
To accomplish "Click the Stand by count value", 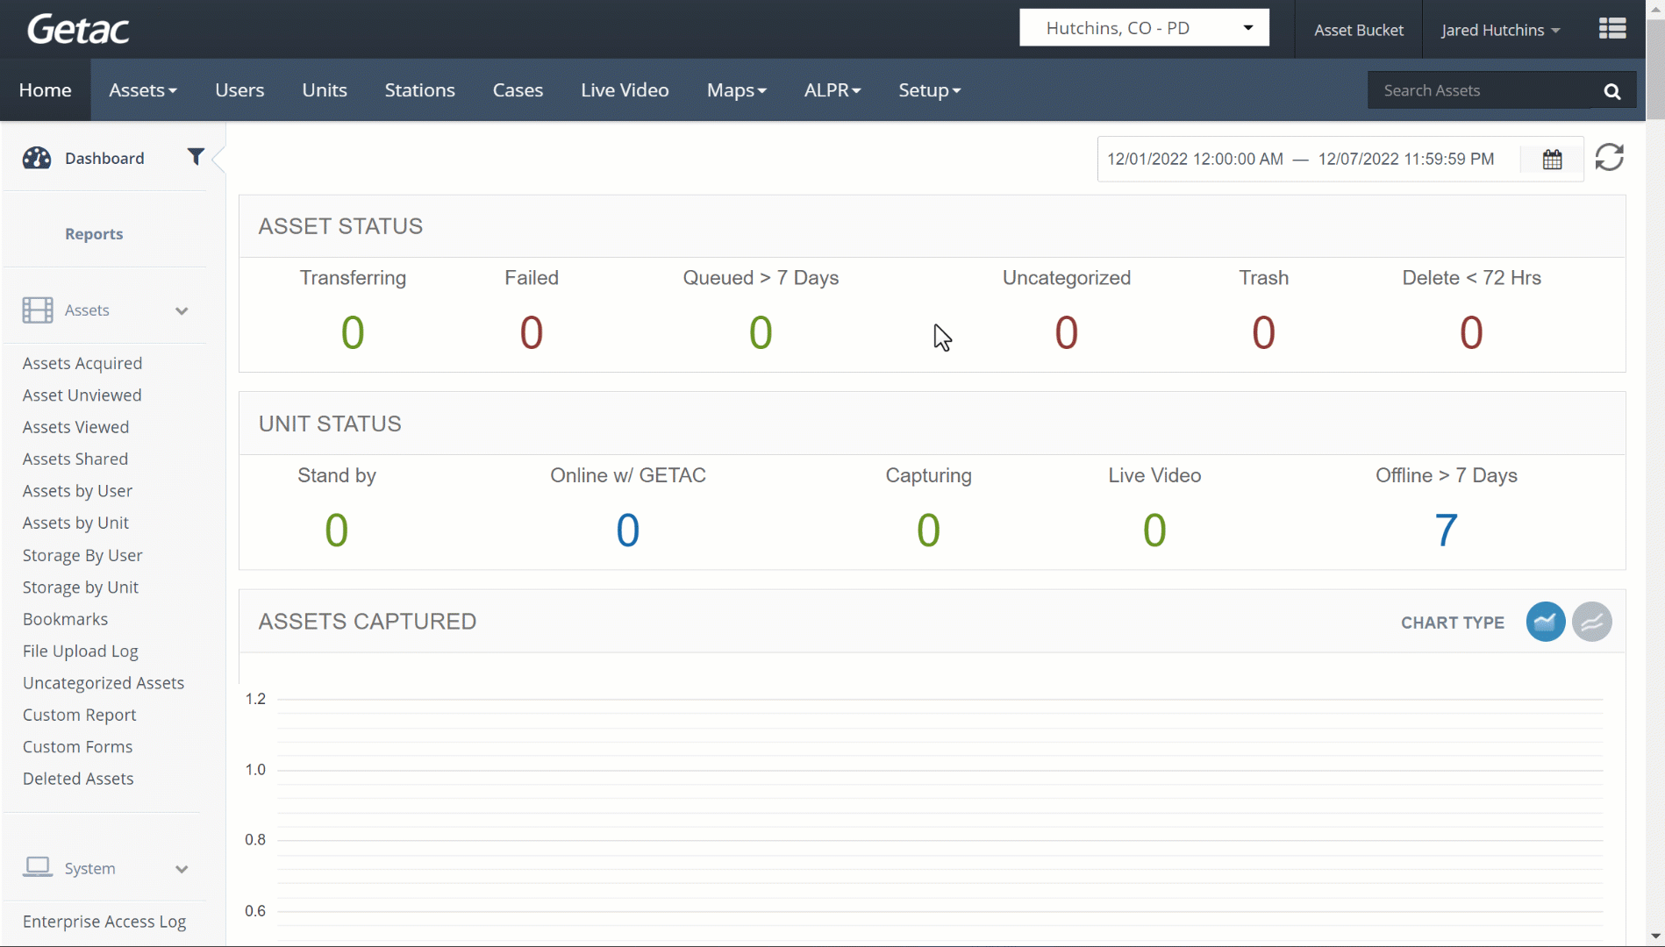I will point(337,530).
